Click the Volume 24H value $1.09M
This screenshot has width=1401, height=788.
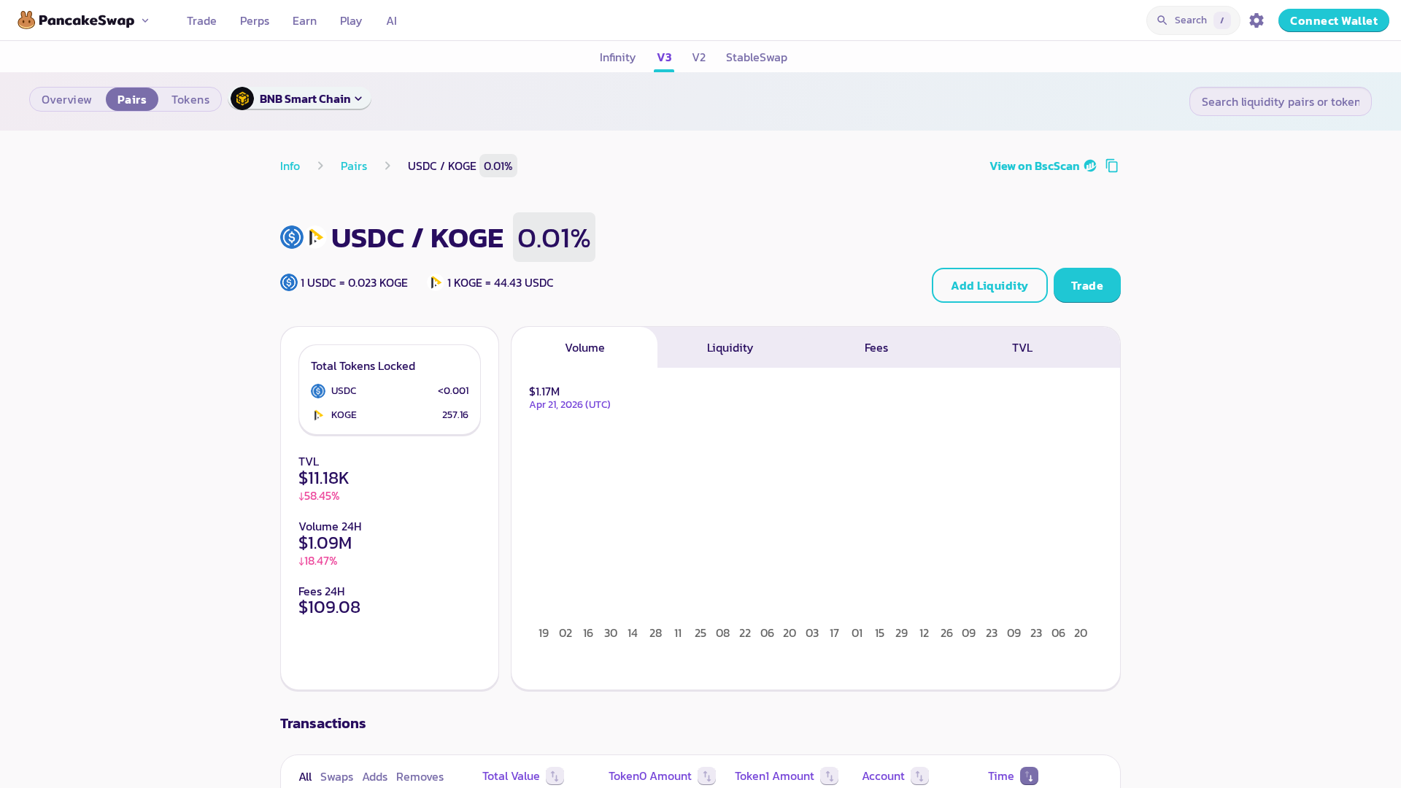325,543
